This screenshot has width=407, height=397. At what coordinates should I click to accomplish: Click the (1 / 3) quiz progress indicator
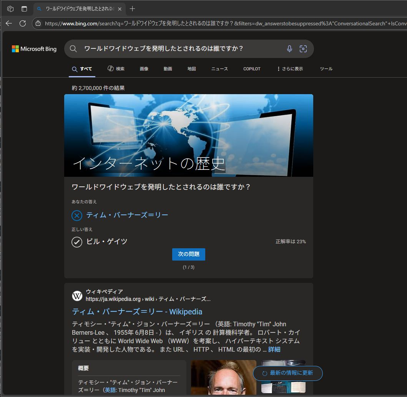[189, 267]
